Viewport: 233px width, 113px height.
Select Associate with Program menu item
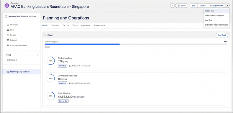click(x=216, y=15)
